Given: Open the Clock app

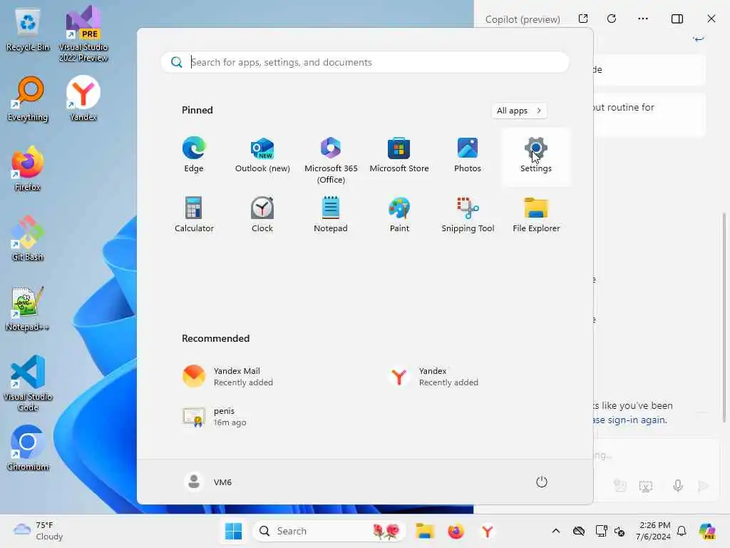Looking at the screenshot, I should (x=262, y=215).
